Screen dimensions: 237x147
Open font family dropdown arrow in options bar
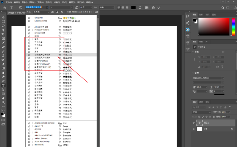pyautogui.click(x=47, y=8)
